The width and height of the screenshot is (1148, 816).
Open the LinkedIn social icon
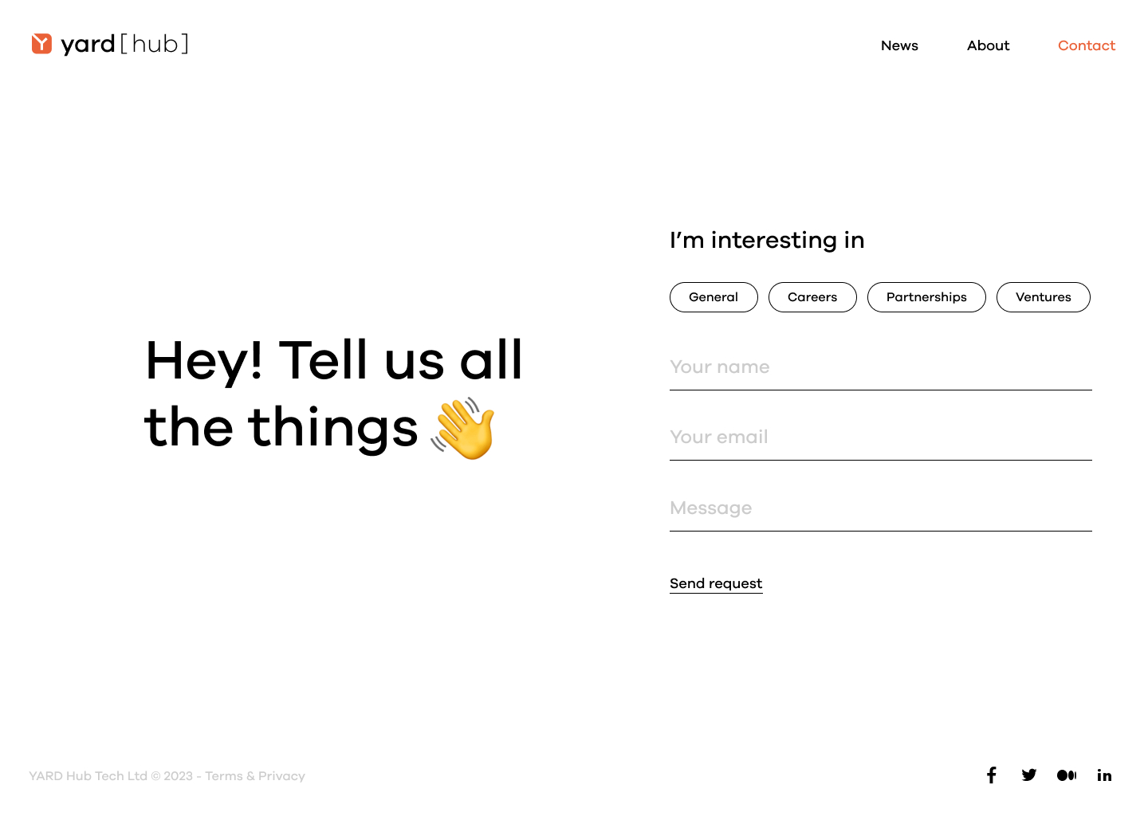pyautogui.click(x=1104, y=775)
